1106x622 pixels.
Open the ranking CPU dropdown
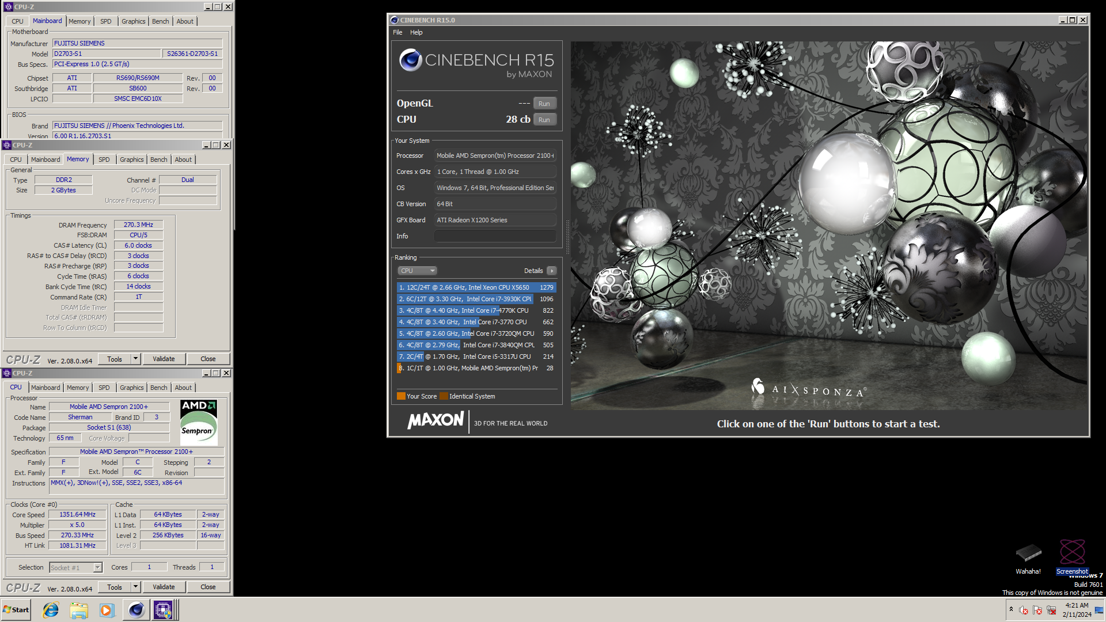(417, 271)
